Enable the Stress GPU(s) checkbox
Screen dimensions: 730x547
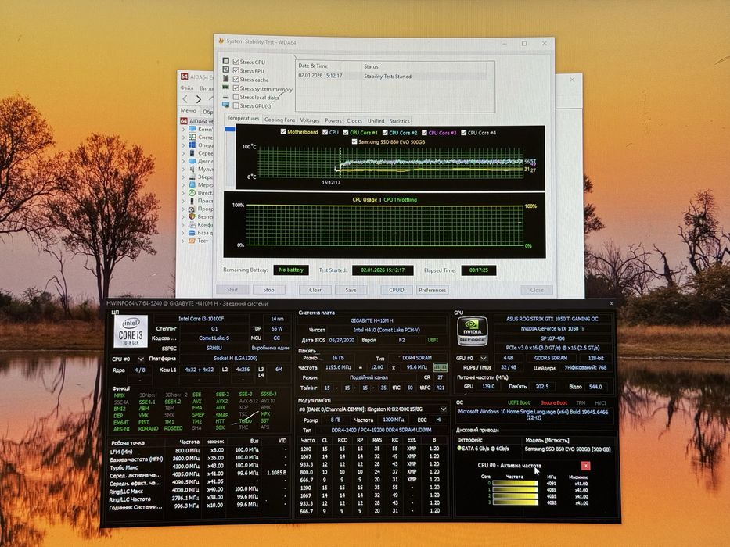(236, 105)
